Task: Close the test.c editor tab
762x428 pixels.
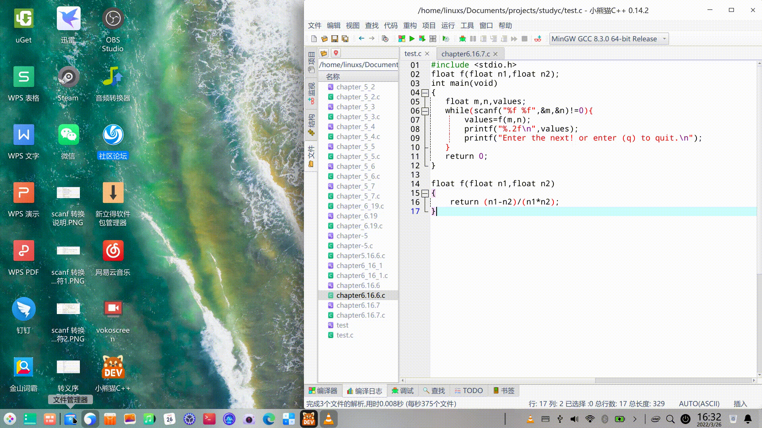Action: [x=427, y=54]
